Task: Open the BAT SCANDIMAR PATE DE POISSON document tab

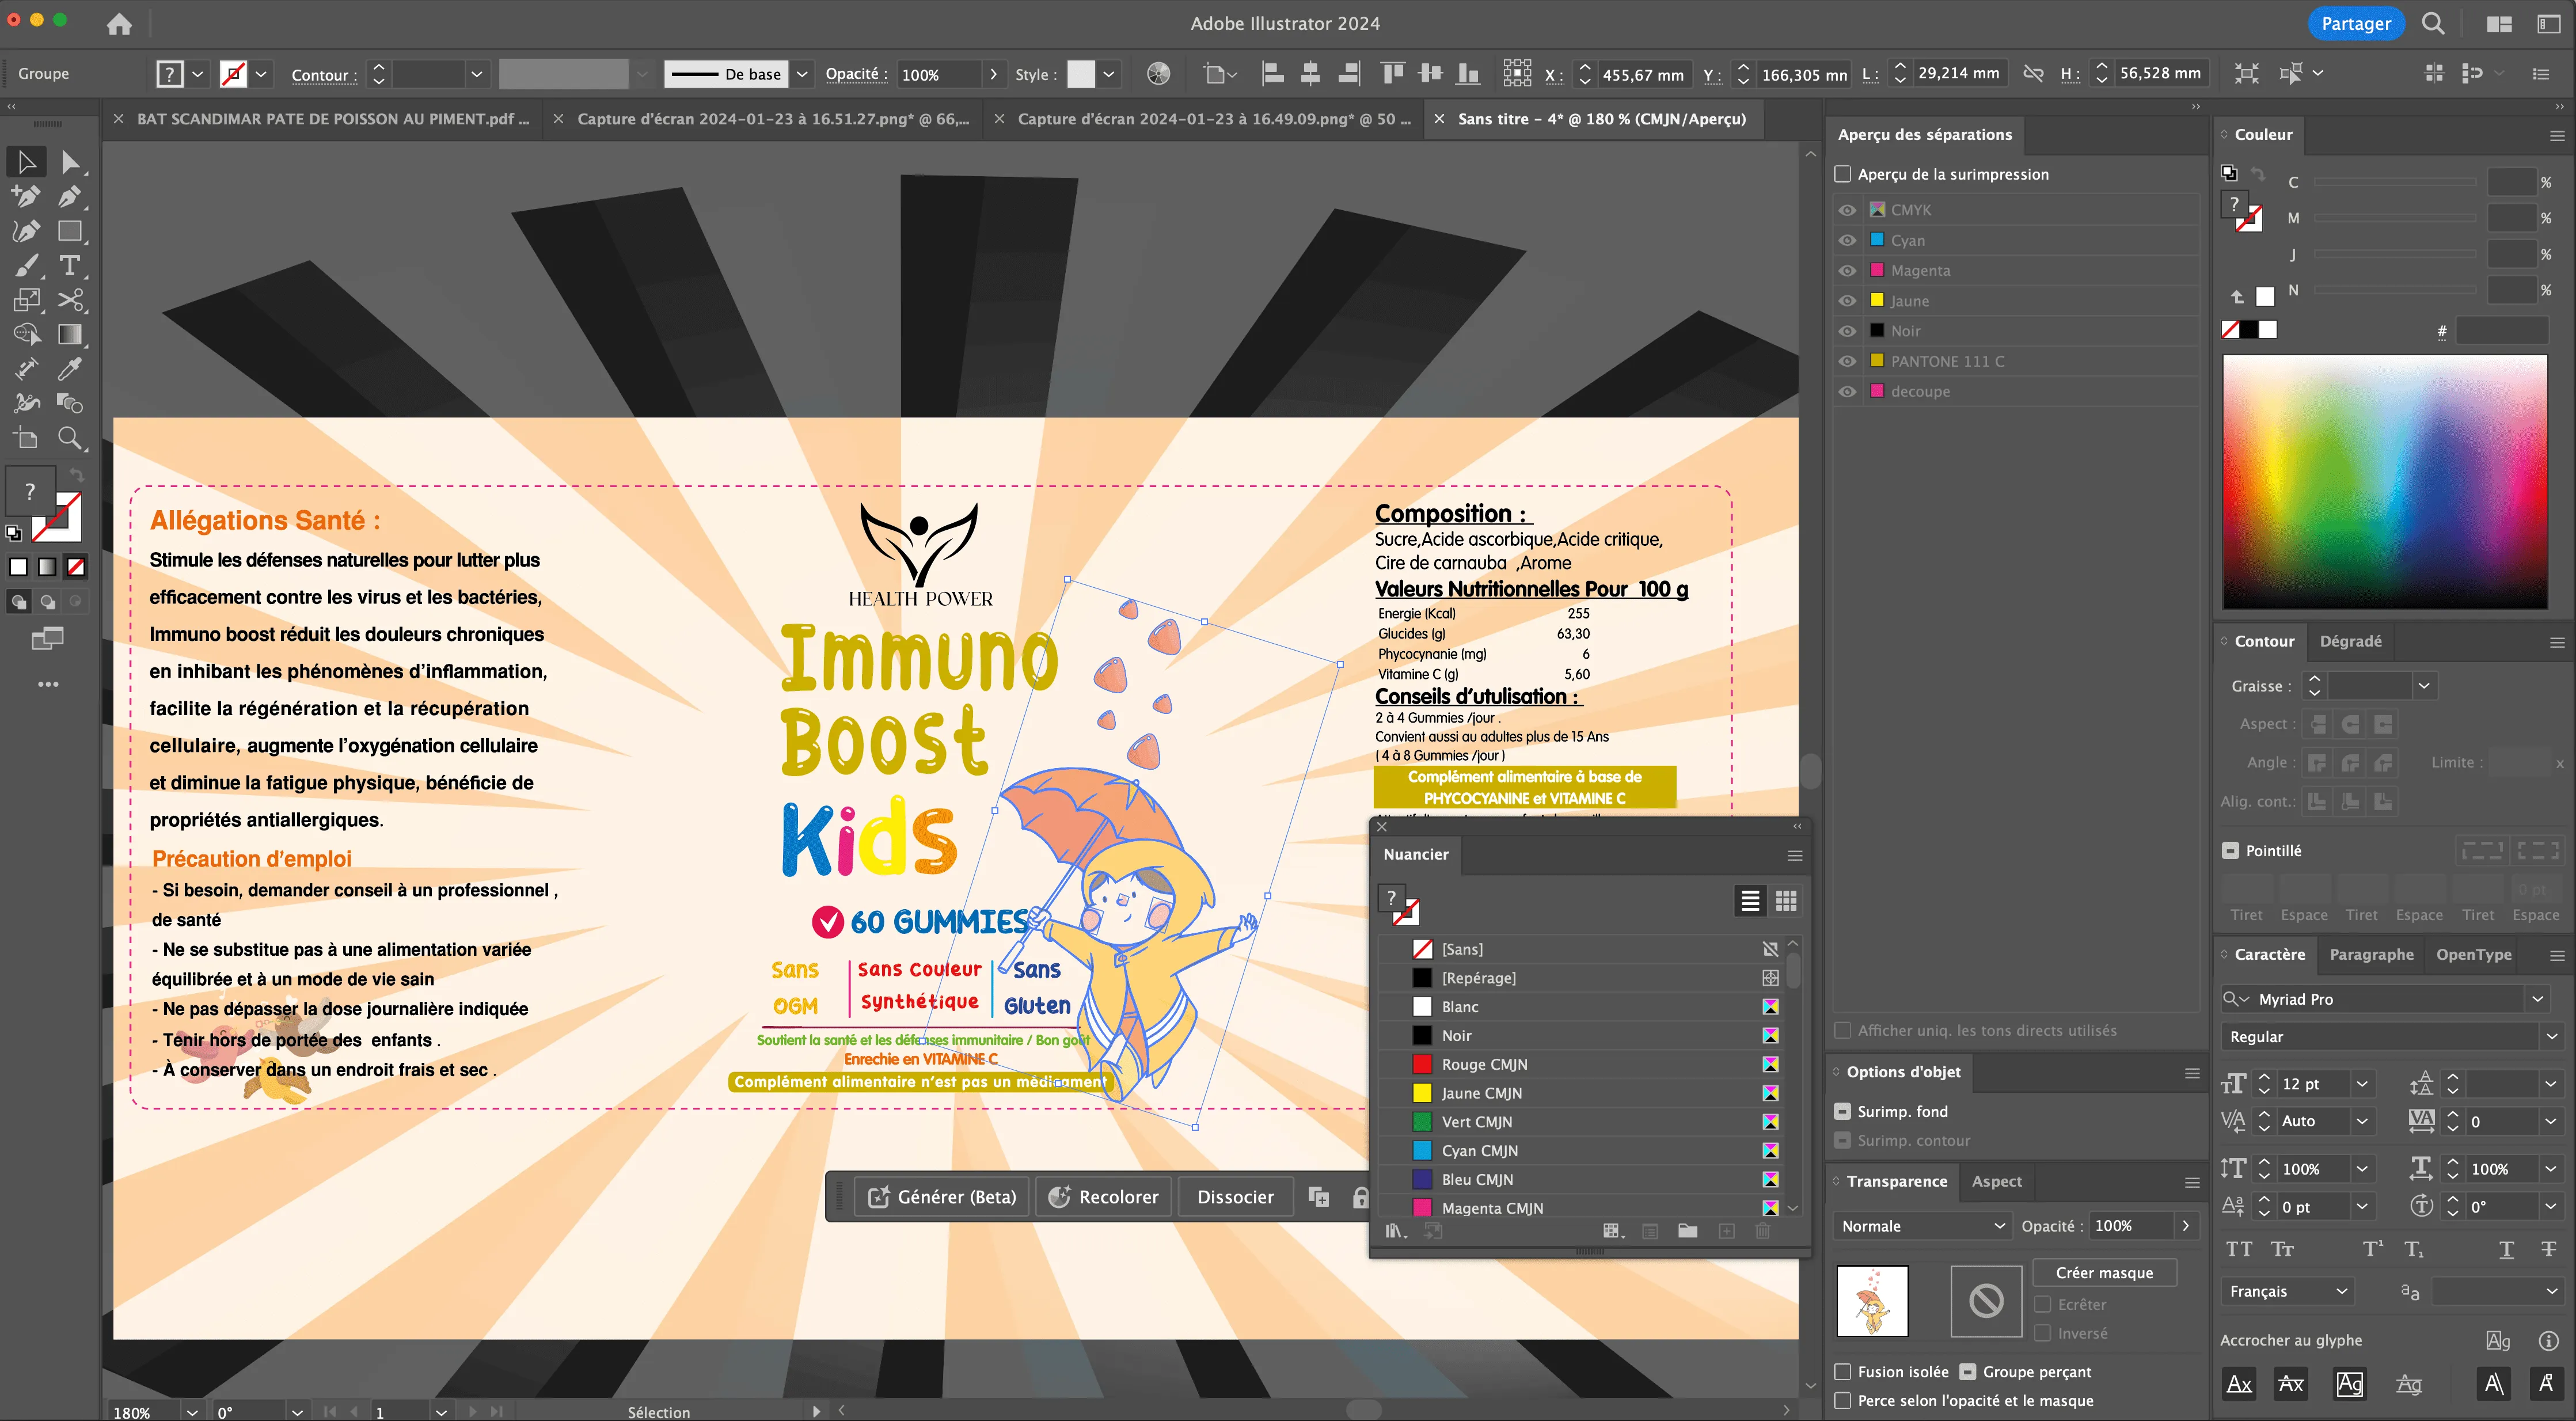Action: coord(332,119)
